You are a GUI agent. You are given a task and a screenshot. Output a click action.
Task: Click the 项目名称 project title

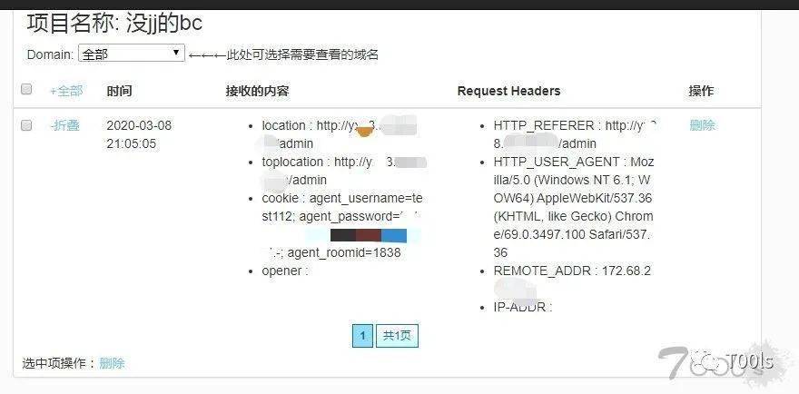coord(114,24)
